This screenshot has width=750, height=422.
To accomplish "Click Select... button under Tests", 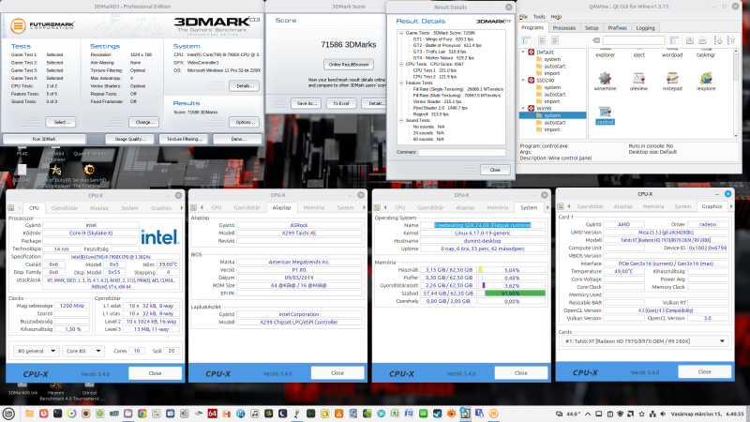I will click(61, 122).
